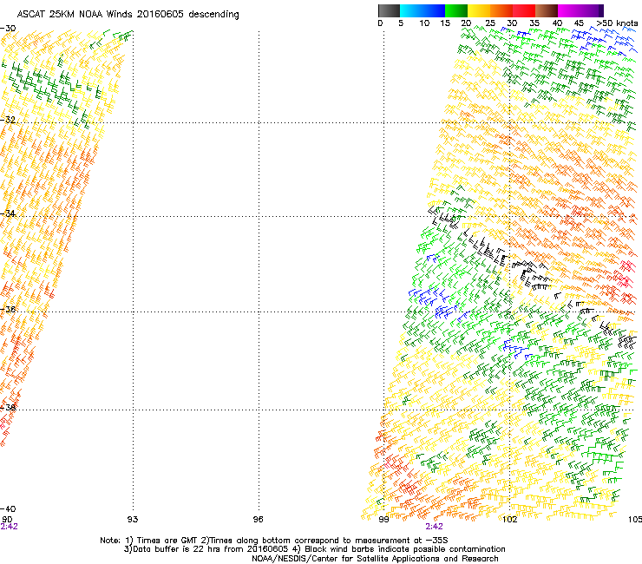
Task: Click the legend scale label '40' under the color bar
Action: click(557, 23)
